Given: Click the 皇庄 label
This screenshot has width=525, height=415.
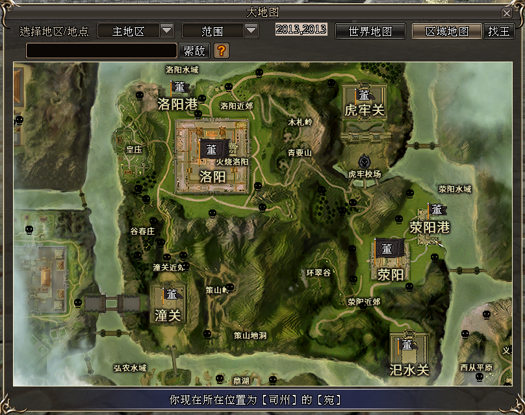Looking at the screenshot, I should [134, 150].
